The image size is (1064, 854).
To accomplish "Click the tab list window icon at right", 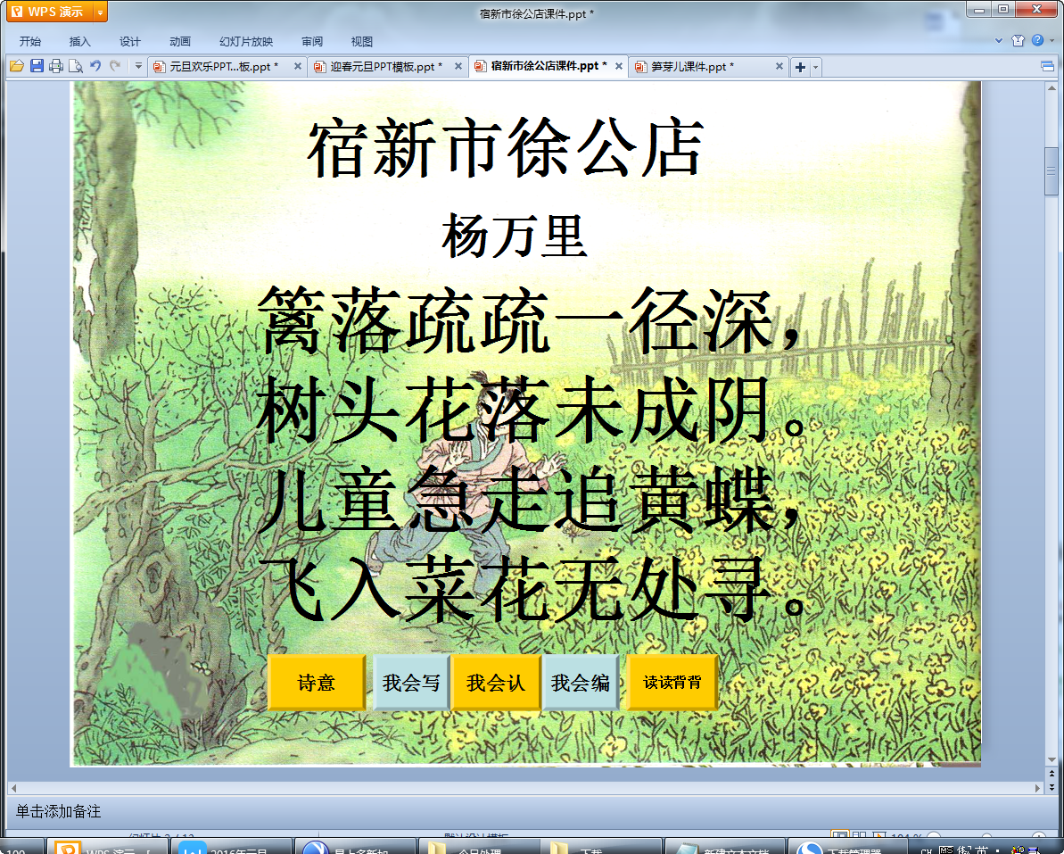I will point(1047,66).
